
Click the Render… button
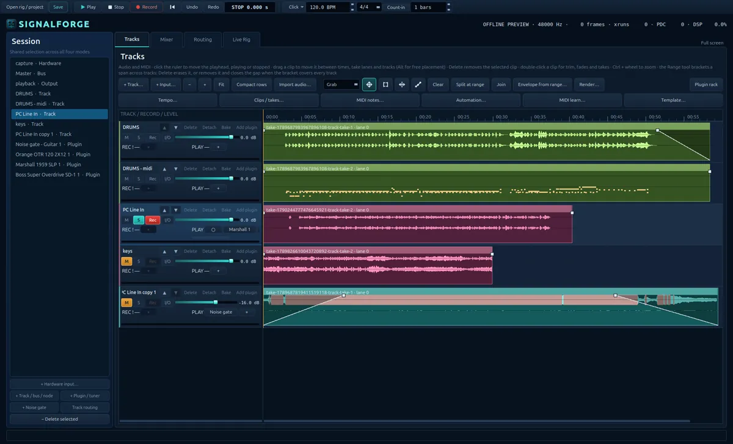pos(589,84)
